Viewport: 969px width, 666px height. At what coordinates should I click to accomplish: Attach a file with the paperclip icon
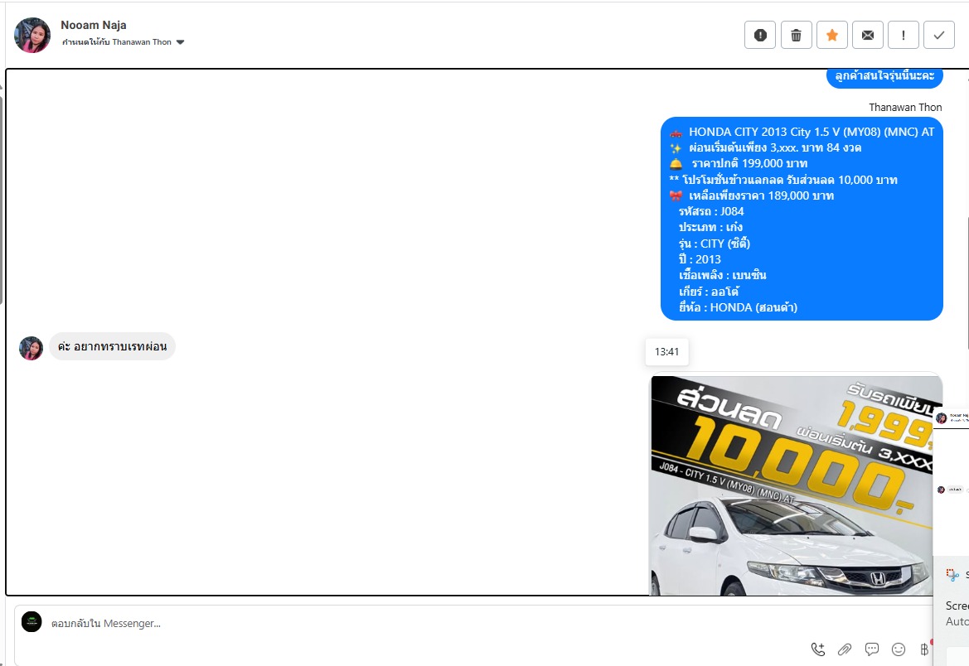845,649
